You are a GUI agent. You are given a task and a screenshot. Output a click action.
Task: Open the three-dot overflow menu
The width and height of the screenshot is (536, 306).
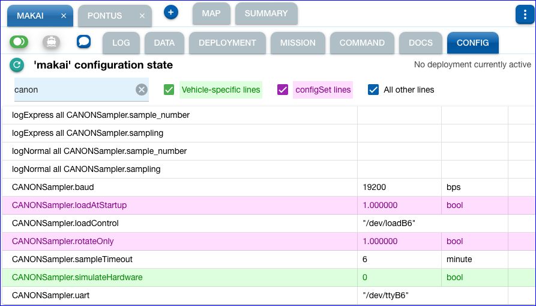tap(525, 14)
